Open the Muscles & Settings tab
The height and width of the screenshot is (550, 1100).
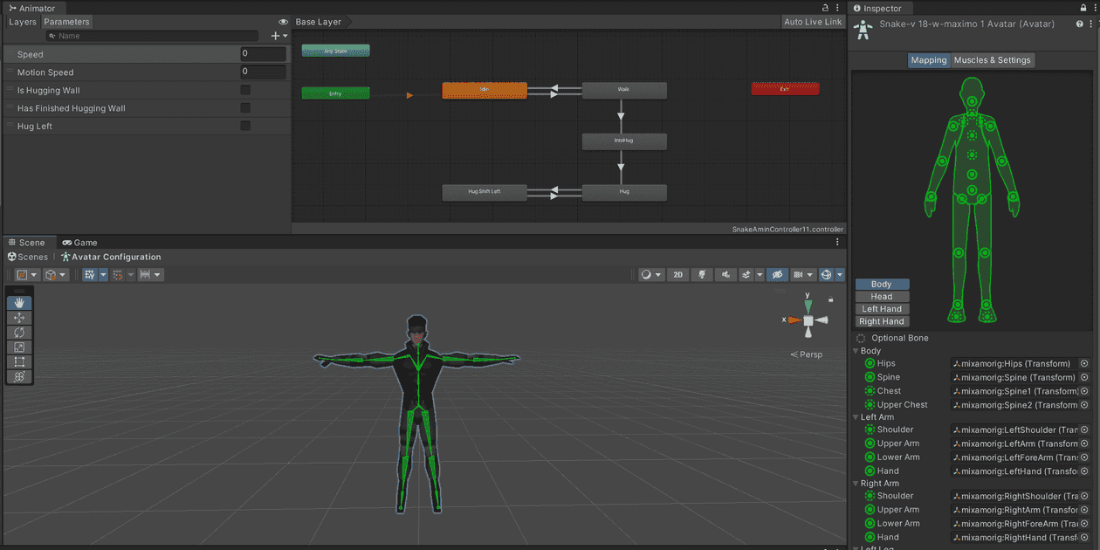pyautogui.click(x=993, y=60)
